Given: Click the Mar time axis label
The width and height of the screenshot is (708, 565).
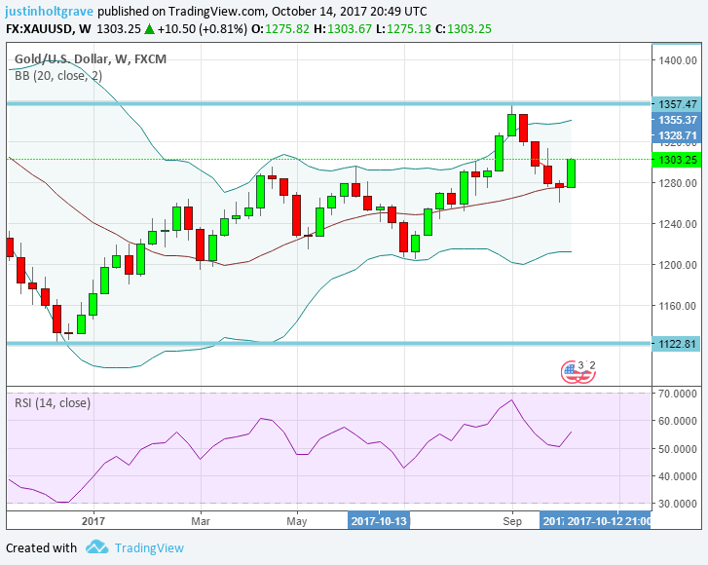Looking at the screenshot, I should 201,521.
